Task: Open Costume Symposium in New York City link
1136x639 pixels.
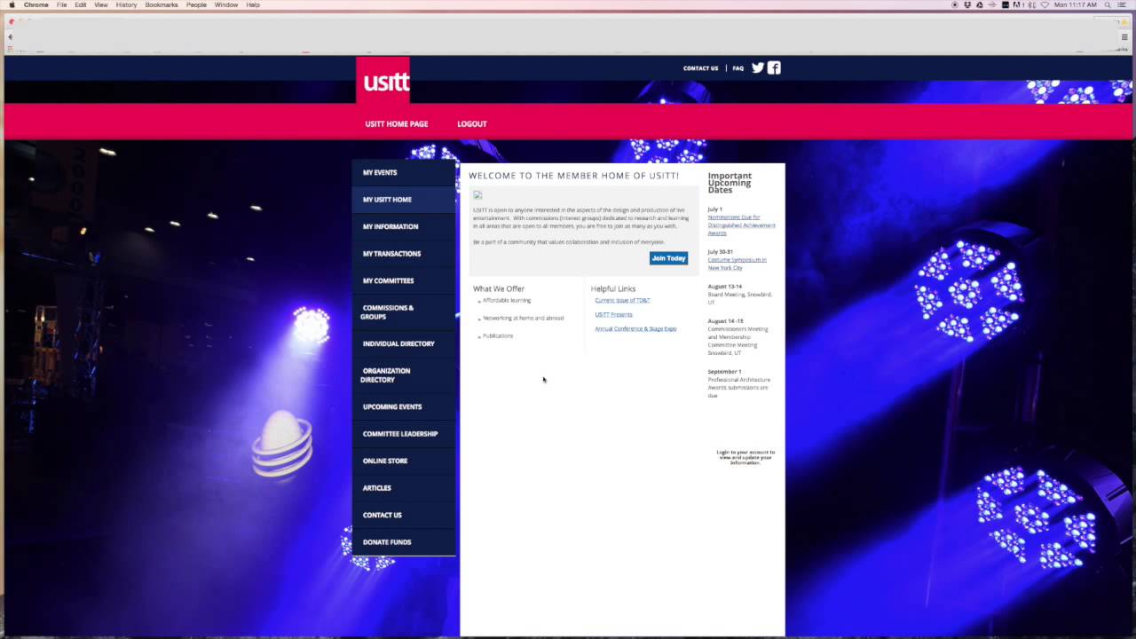Action: point(737,264)
